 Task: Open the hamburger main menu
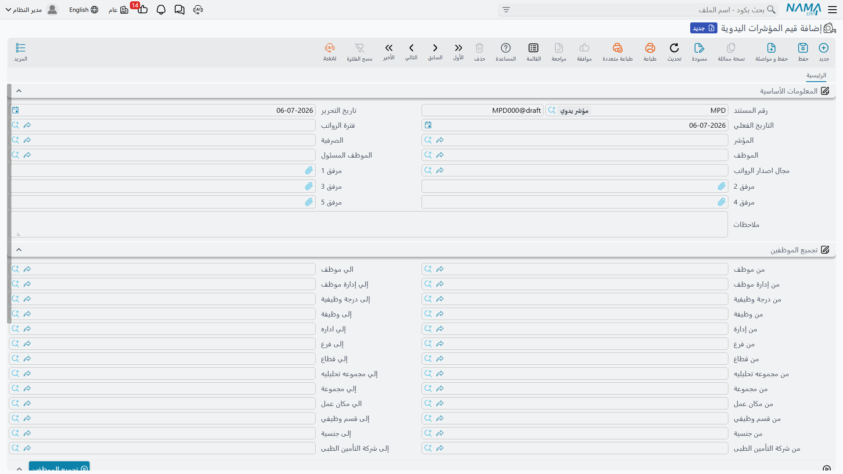pyautogui.click(x=832, y=10)
